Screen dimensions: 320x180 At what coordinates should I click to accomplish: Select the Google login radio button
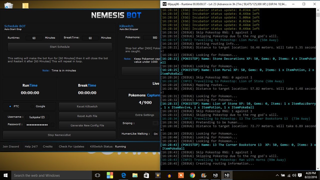tap(32, 106)
